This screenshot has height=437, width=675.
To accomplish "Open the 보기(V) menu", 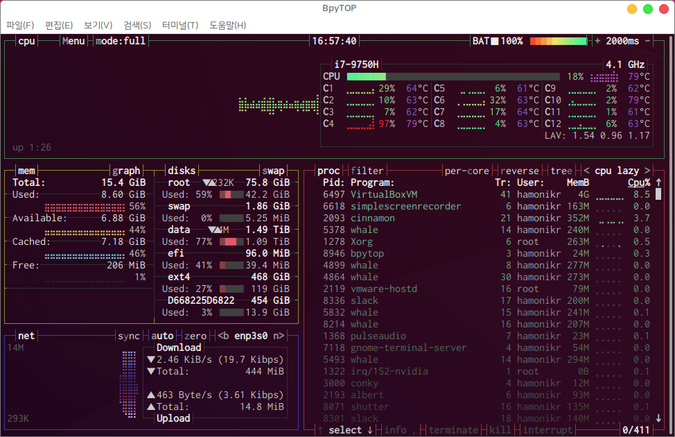I will tap(98, 25).
